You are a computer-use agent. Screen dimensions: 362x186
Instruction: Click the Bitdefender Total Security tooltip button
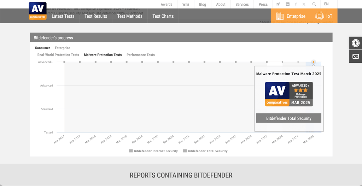pyautogui.click(x=289, y=118)
